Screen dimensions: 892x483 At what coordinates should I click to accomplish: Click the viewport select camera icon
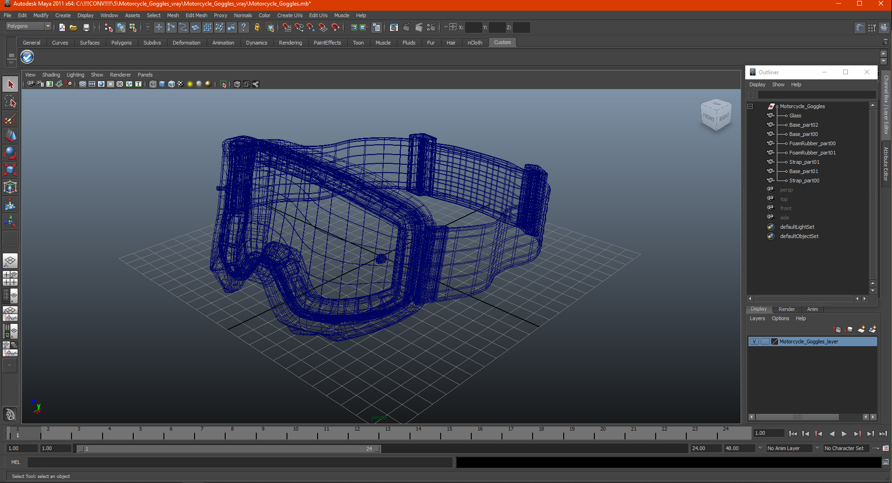(31, 84)
